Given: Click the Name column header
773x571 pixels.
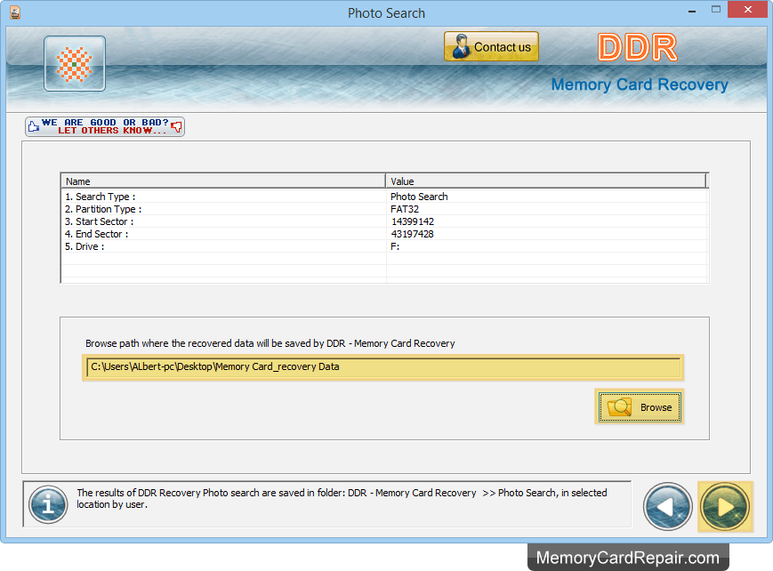Looking at the screenshot, I should [223, 181].
